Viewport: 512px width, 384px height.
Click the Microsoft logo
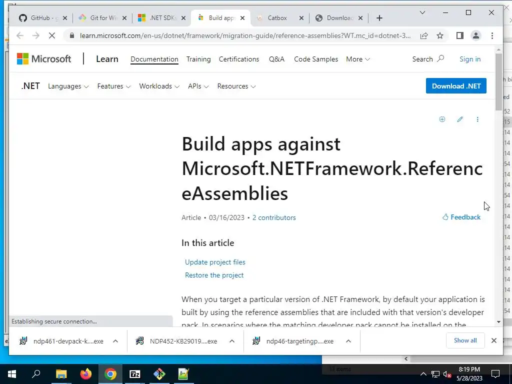(44, 59)
